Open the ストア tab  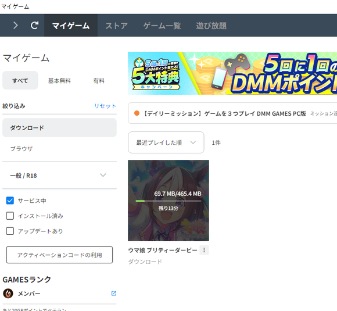tap(116, 26)
